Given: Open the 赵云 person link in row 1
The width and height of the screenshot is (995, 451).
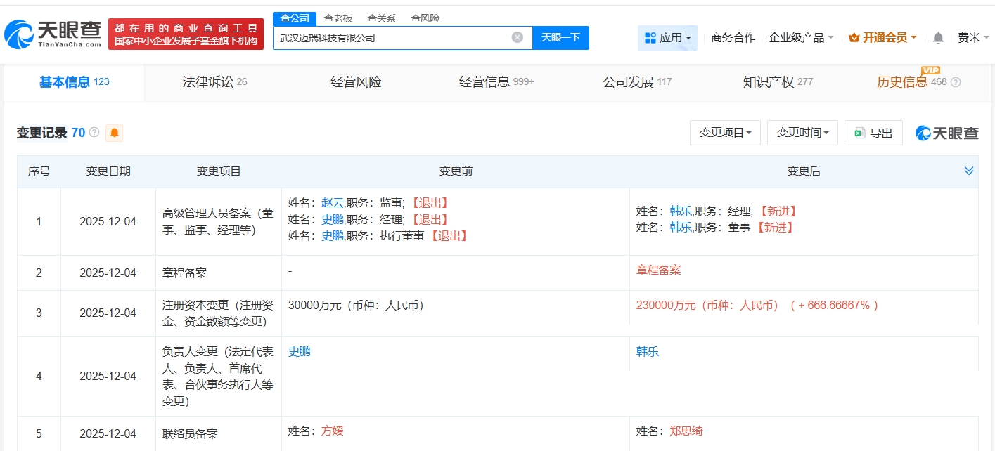Looking at the screenshot, I should point(333,202).
